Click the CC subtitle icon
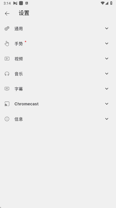This screenshot has width=116, height=208. [7, 89]
